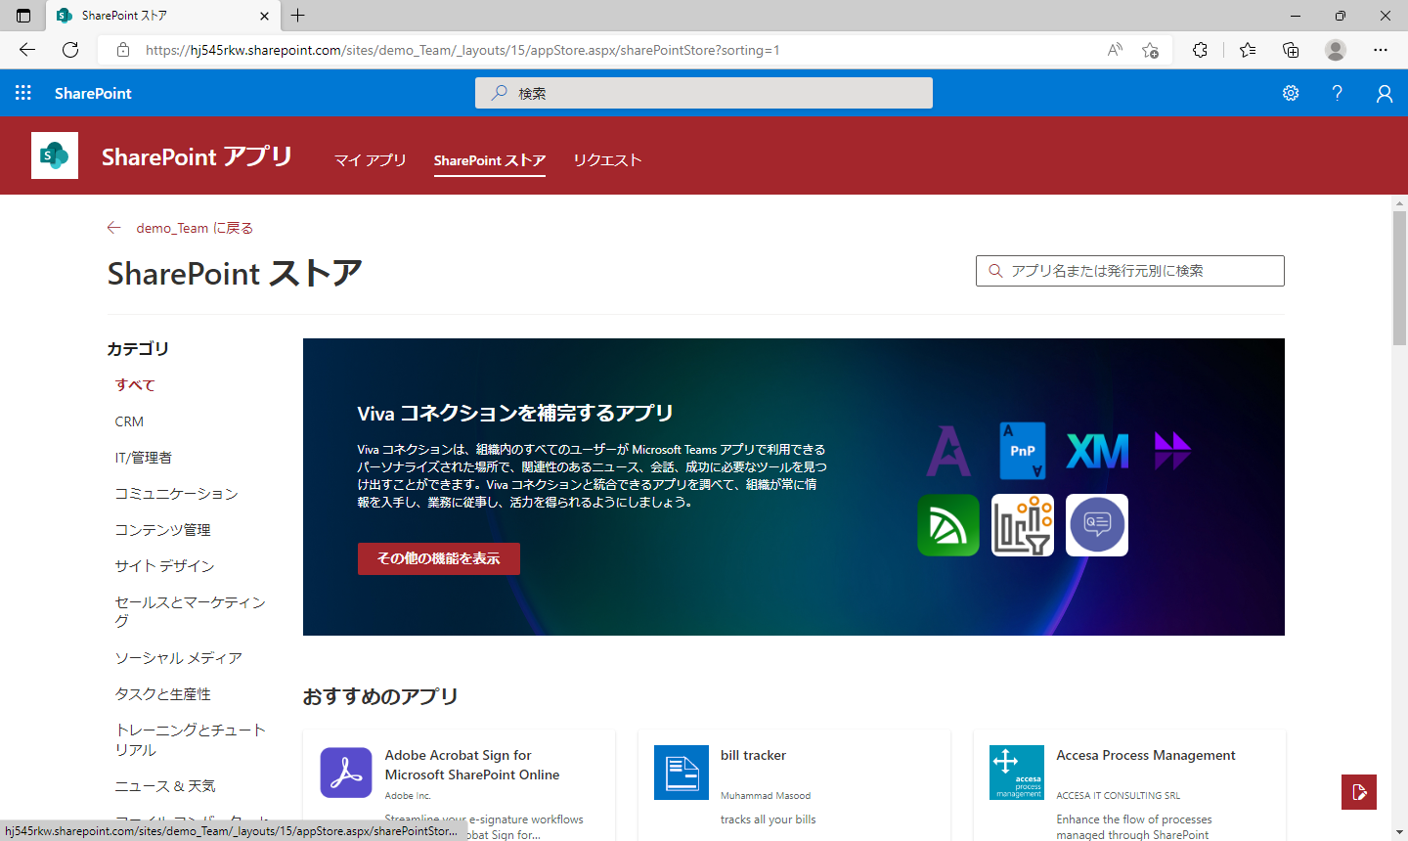Open the account profile icon in SharePoint header
Image resolution: width=1408 pixels, height=841 pixels.
tap(1385, 93)
